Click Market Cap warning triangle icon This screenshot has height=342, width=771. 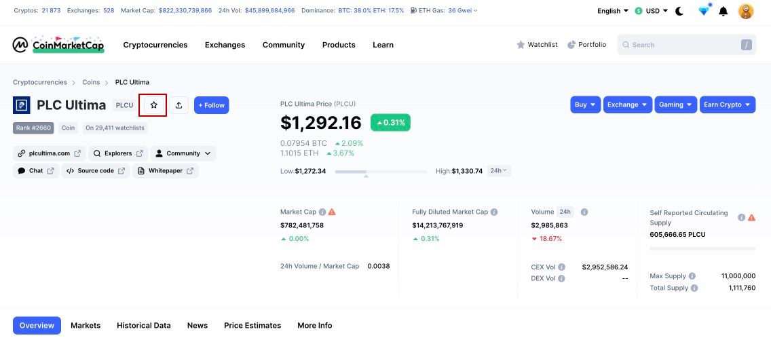[x=332, y=212]
